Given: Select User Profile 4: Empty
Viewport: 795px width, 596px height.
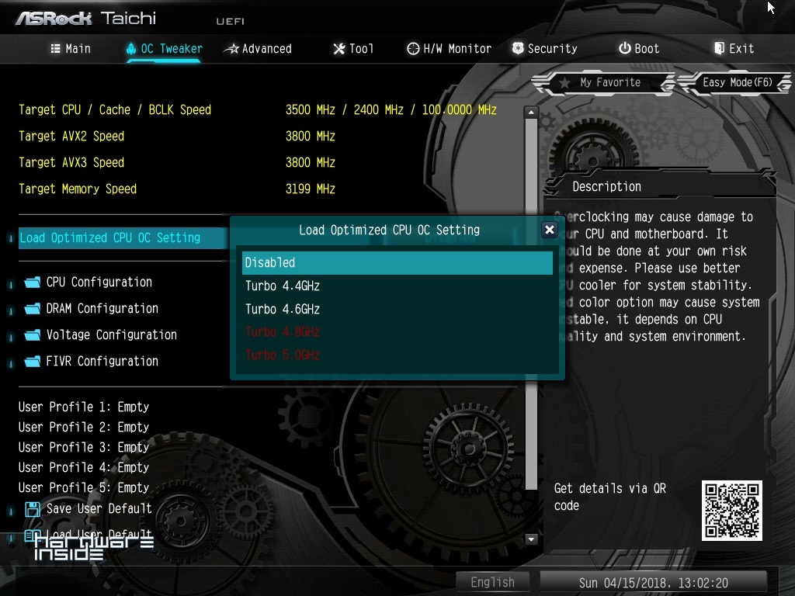Looking at the screenshot, I should (84, 467).
